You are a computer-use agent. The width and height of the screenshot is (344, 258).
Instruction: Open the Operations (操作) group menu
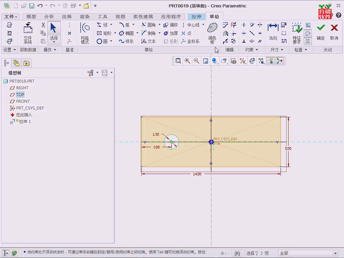pyautogui.click(x=50, y=50)
